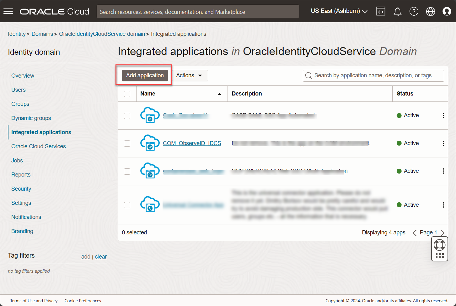Go to Security in the sidebar menu
Screen dimensions: 456x306
point(21,189)
